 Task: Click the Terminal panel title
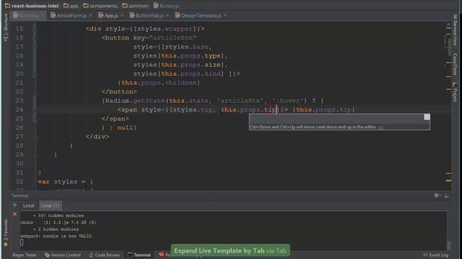(x=19, y=196)
